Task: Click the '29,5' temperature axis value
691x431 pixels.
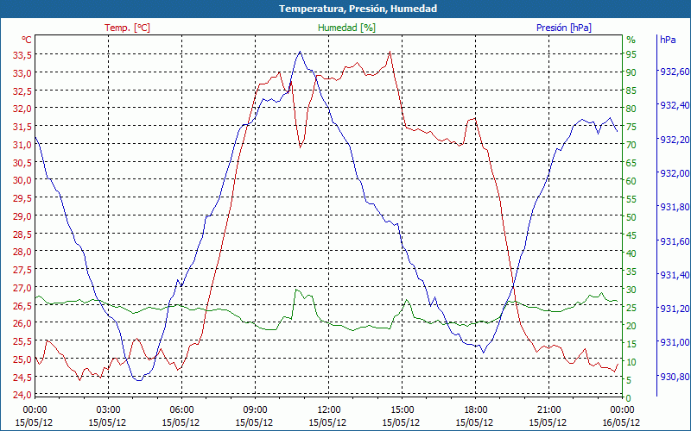Action: click(22, 198)
